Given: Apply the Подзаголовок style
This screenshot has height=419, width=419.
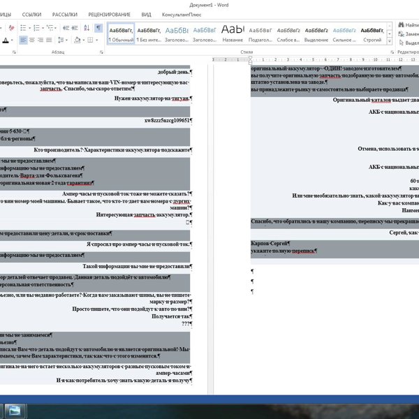Looking at the screenshot, I should click(260, 34).
